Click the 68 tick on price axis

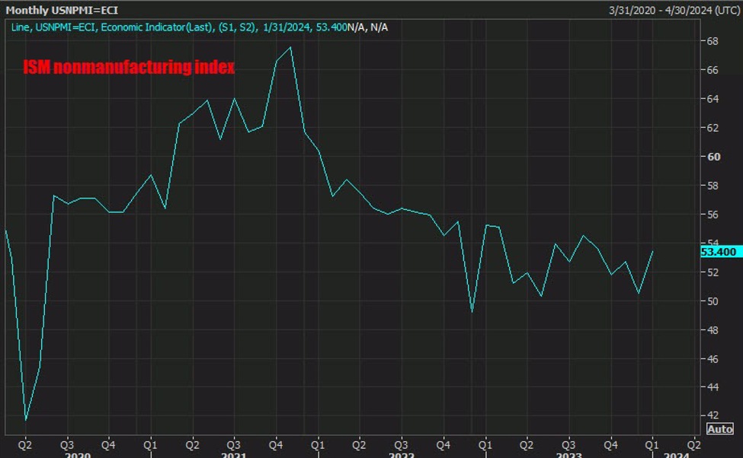(x=713, y=41)
